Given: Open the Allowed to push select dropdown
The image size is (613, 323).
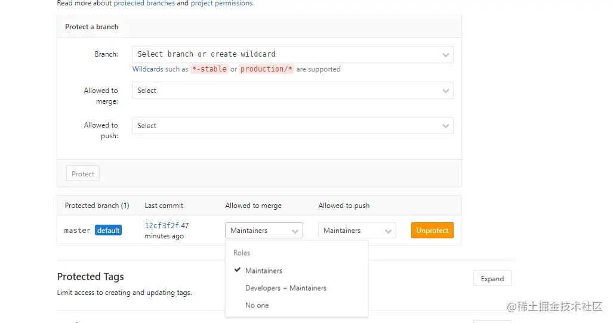Looking at the screenshot, I should click(292, 126).
